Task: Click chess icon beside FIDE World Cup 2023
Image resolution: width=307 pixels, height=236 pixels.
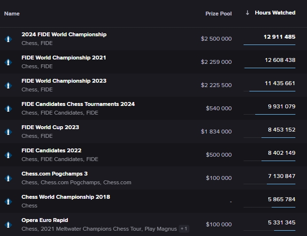Action: 8,132
